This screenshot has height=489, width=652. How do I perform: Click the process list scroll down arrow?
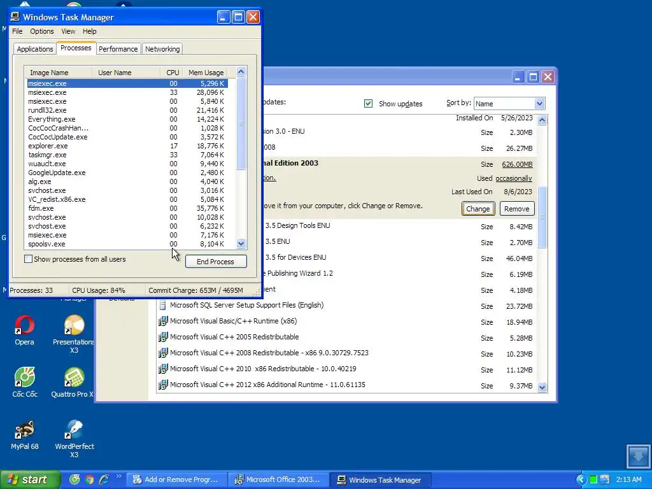pos(241,244)
